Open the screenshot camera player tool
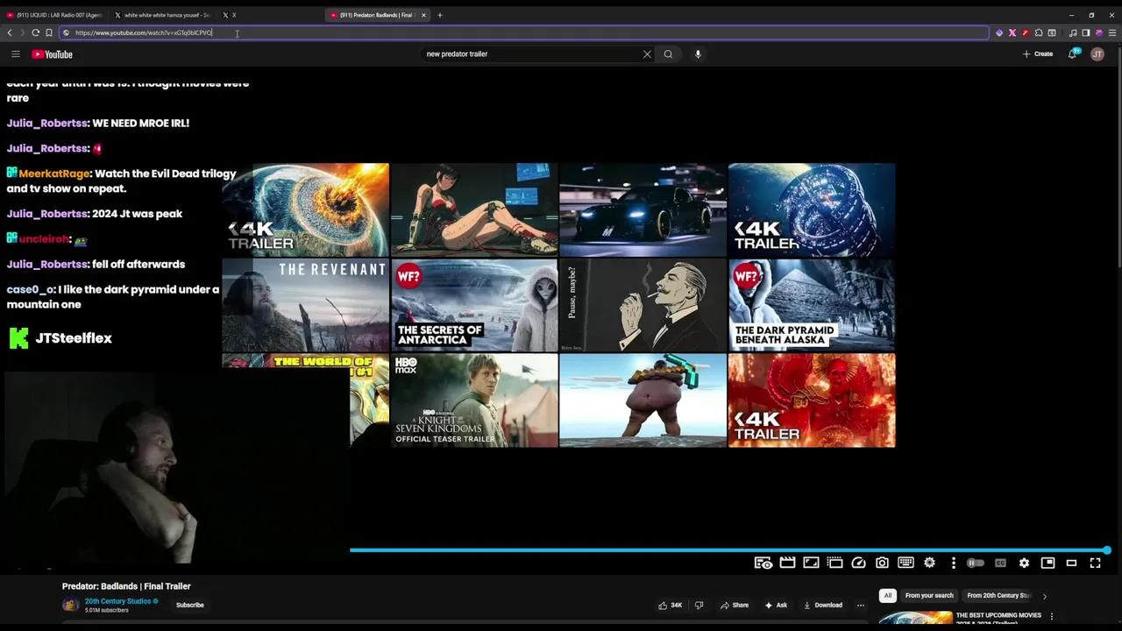This screenshot has height=631, width=1122. pos(882,563)
